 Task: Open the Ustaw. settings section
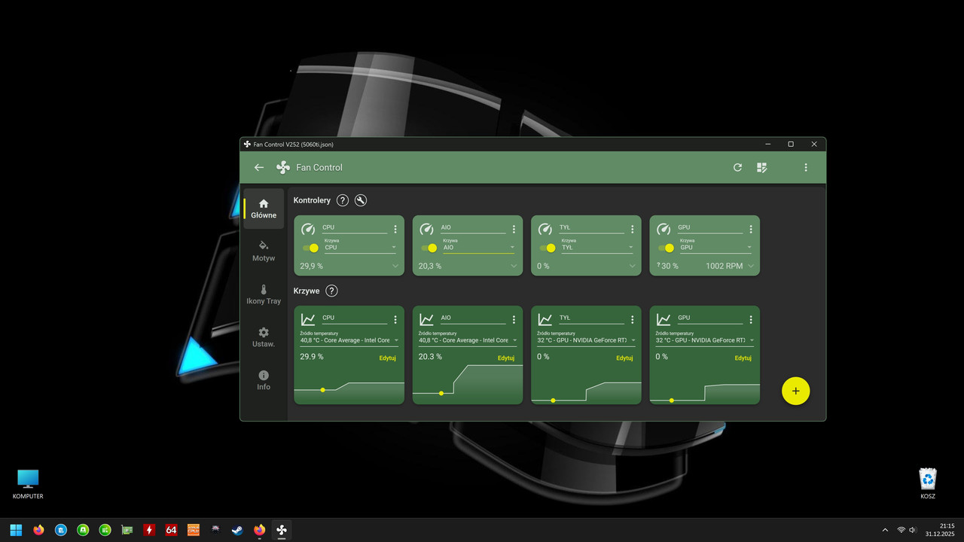pyautogui.click(x=263, y=336)
